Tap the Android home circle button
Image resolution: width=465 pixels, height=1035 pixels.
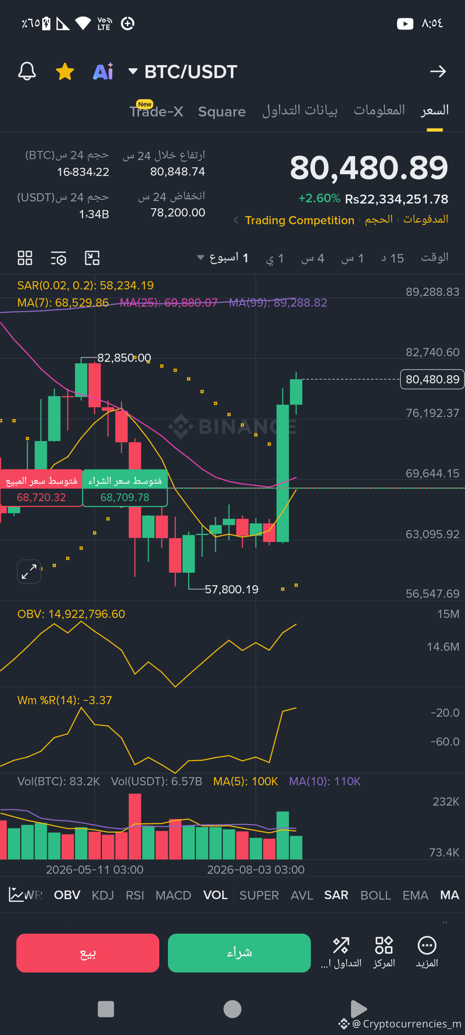click(232, 1009)
